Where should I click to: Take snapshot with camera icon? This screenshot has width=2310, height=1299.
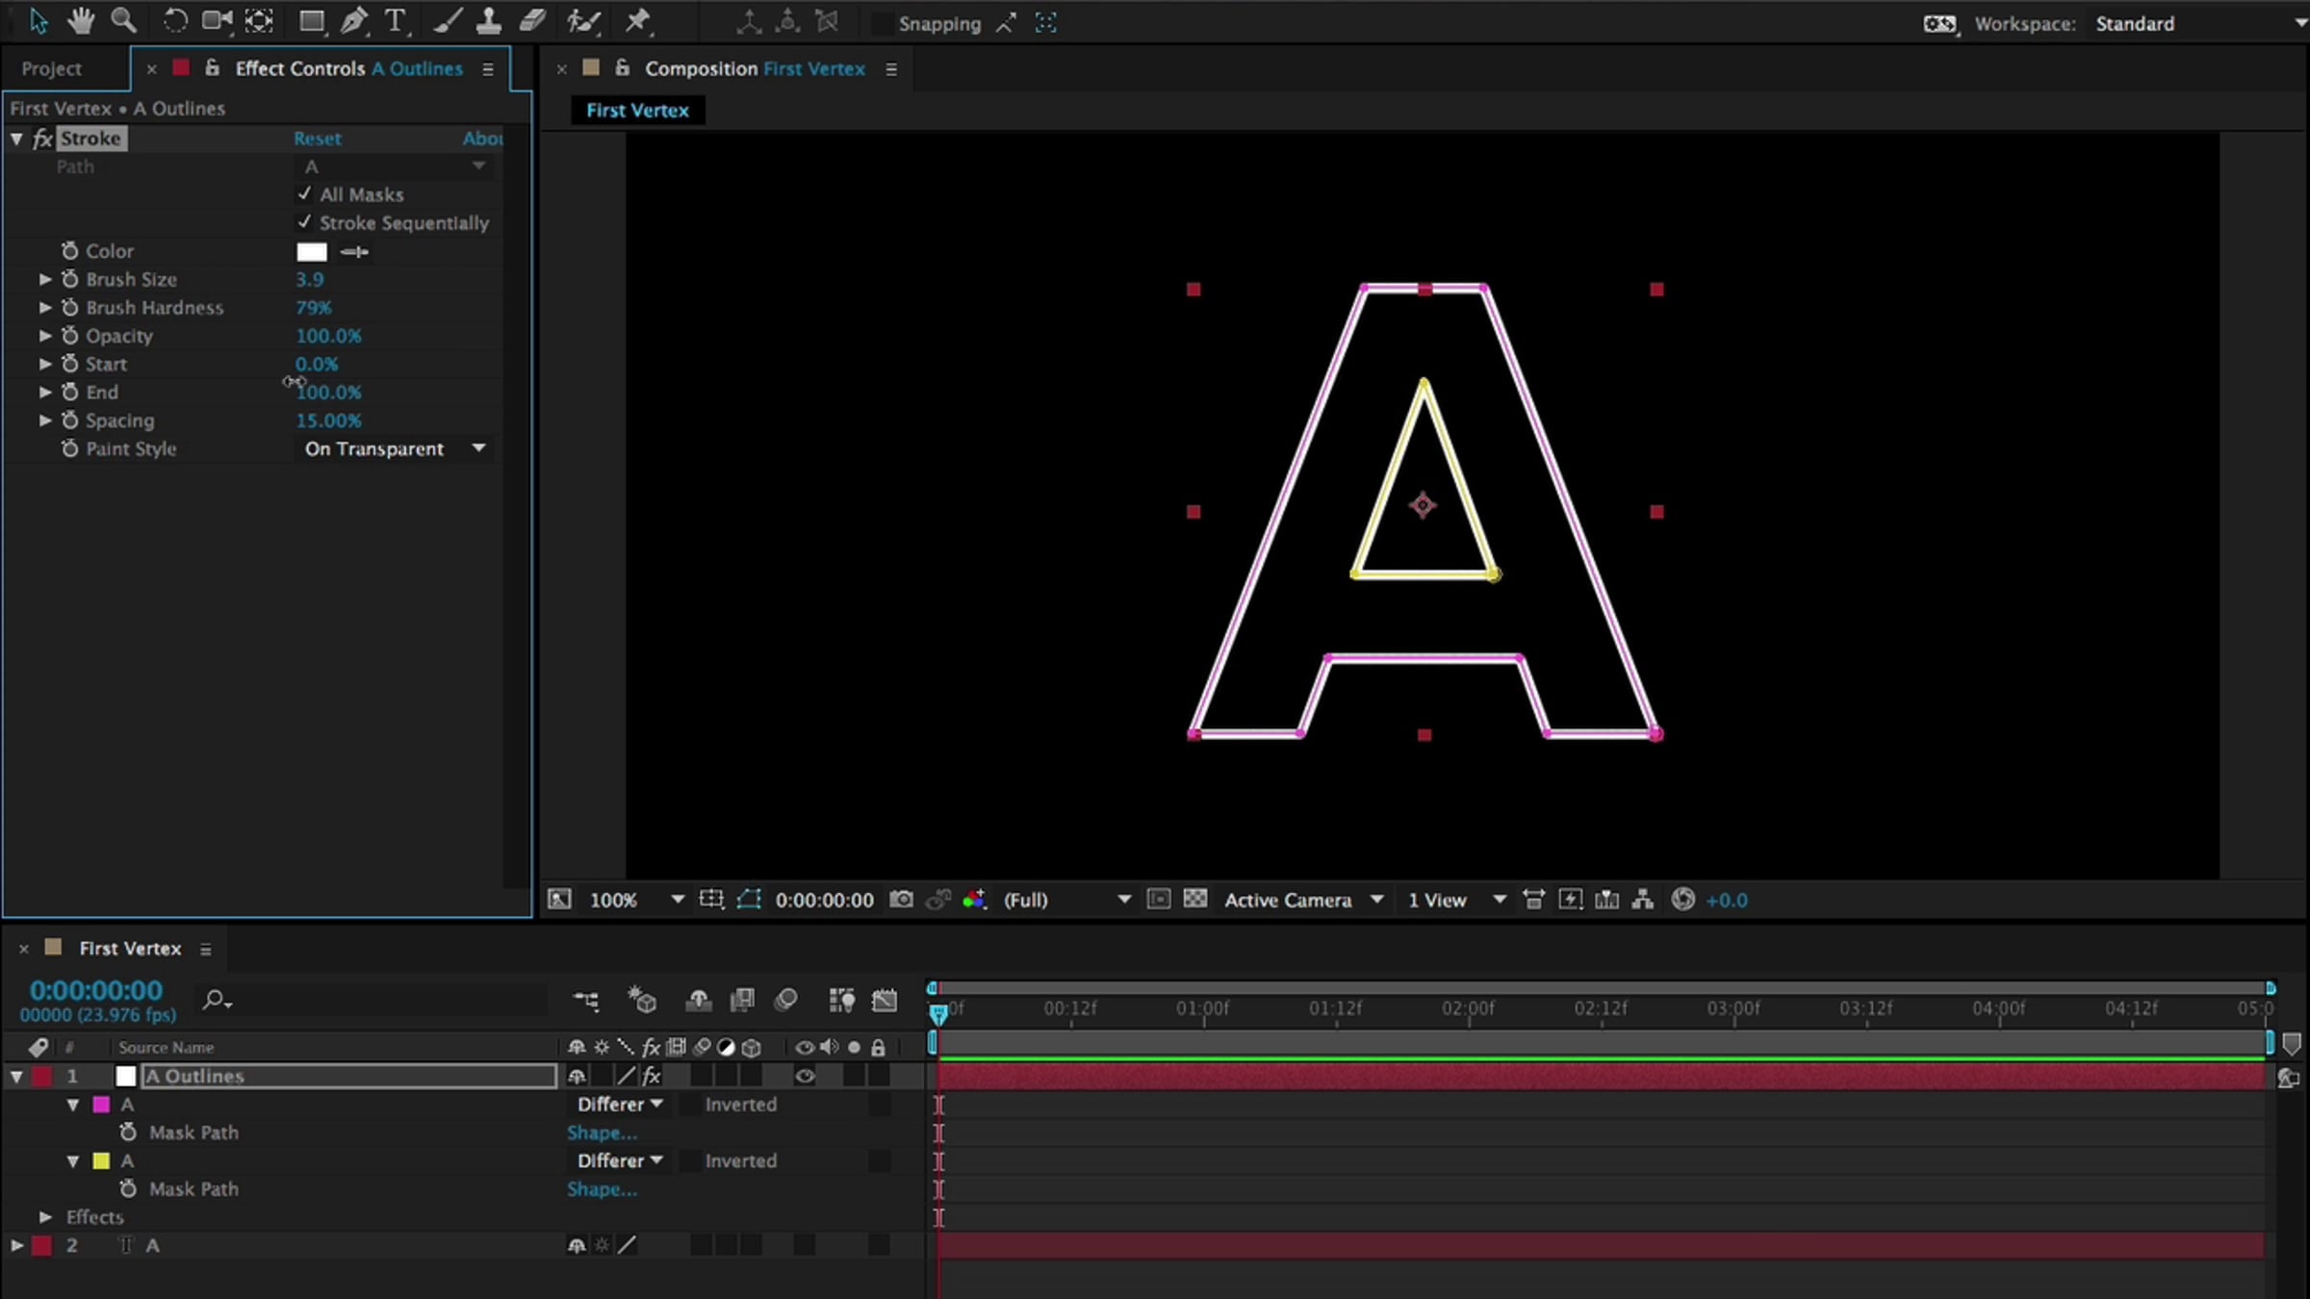(x=901, y=900)
